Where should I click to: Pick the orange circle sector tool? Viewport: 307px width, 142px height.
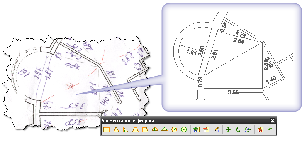(174, 130)
